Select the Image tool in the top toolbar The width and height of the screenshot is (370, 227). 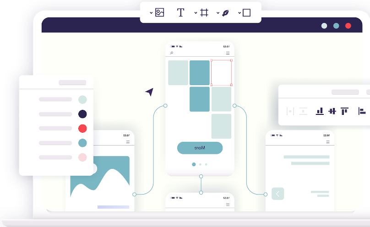click(159, 13)
